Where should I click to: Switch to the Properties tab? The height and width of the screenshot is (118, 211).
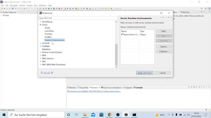coord(83,88)
